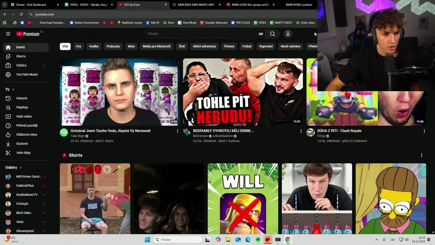The width and height of the screenshot is (435, 245).
Task: Open File Explorer from the taskbar
Action: pos(228,240)
